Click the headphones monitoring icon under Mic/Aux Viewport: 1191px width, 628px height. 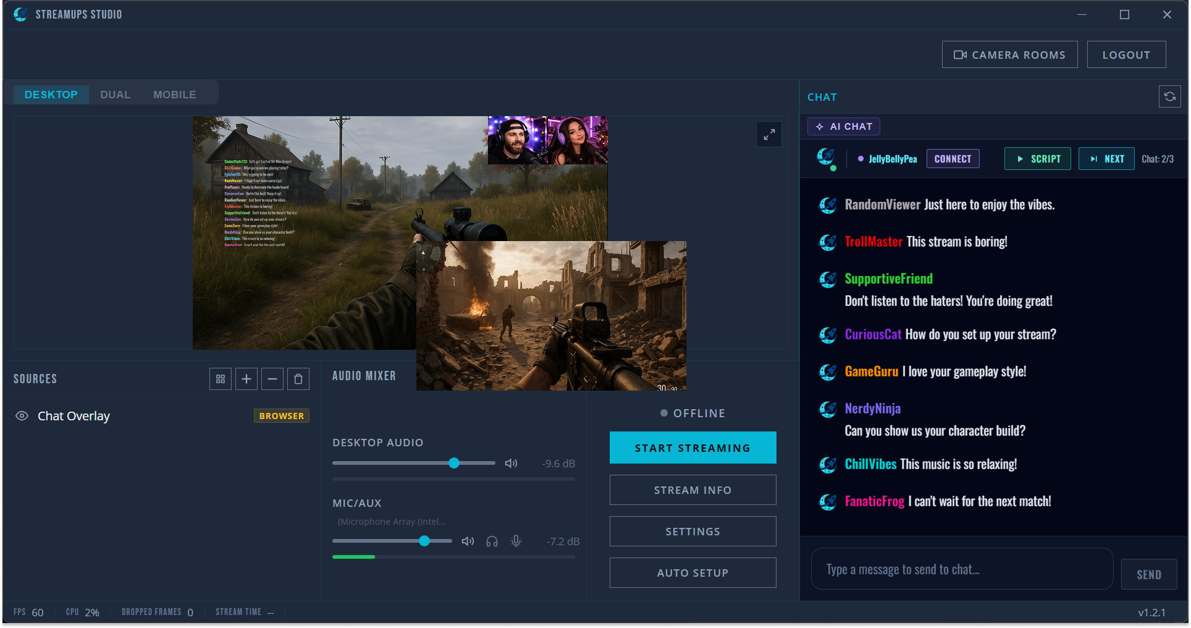(492, 541)
